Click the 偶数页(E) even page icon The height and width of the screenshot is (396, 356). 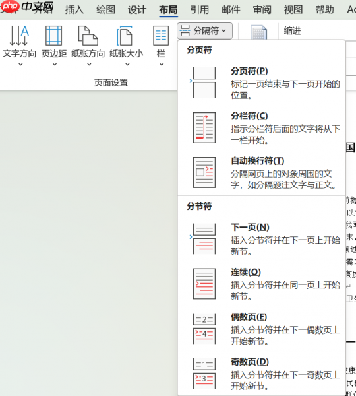point(204,329)
